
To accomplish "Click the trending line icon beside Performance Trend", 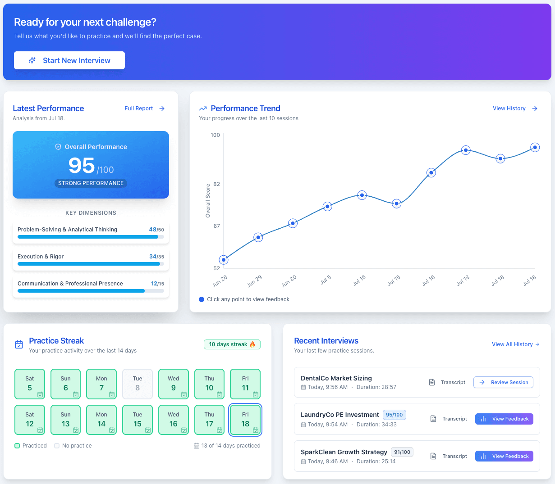I will tap(202, 108).
